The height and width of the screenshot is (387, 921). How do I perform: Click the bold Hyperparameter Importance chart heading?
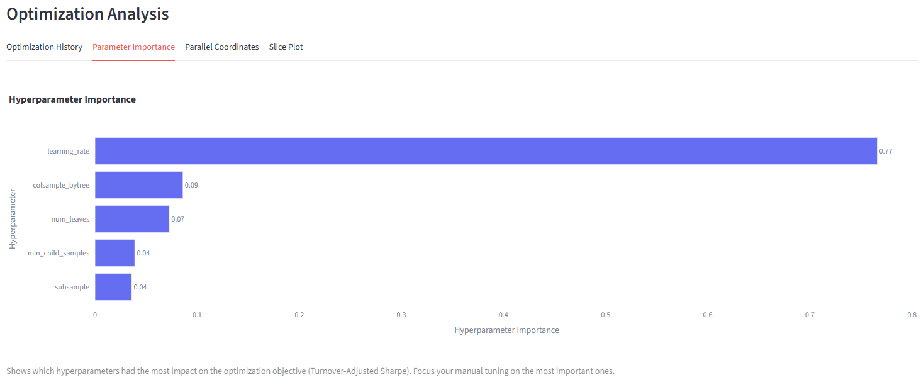click(72, 99)
